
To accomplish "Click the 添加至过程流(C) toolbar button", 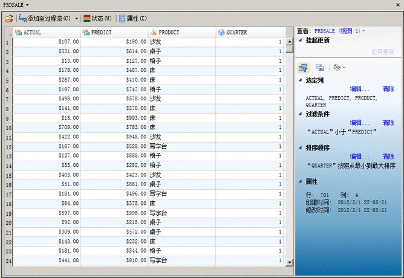I will click(x=45, y=19).
